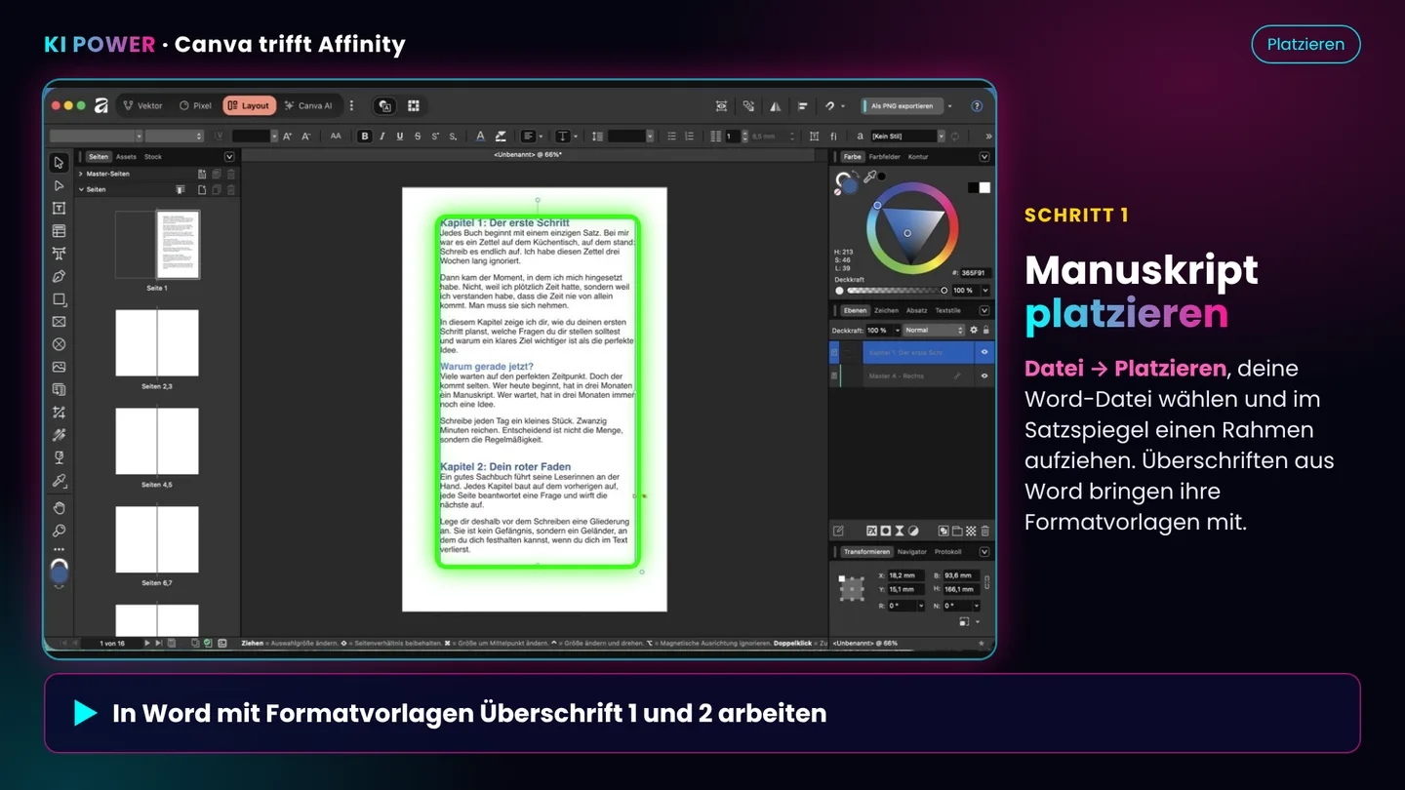1405x790 pixels.
Task: Open the help question mark icon
Action: point(977,106)
